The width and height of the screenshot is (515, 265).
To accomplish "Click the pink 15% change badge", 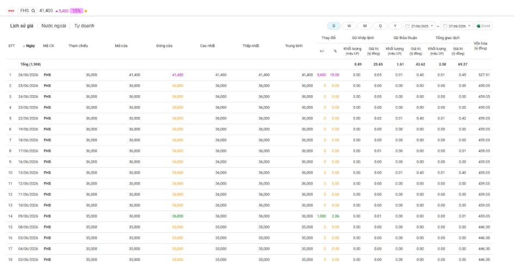I will 77,11.
